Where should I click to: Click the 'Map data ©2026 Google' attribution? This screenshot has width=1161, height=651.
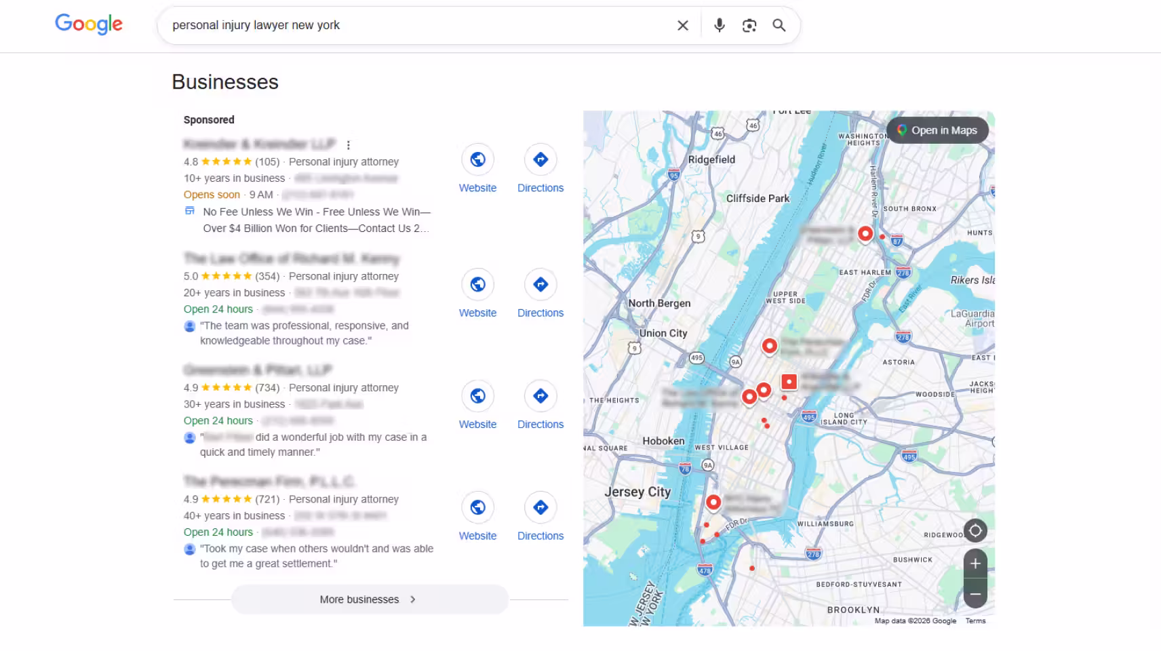(x=916, y=620)
